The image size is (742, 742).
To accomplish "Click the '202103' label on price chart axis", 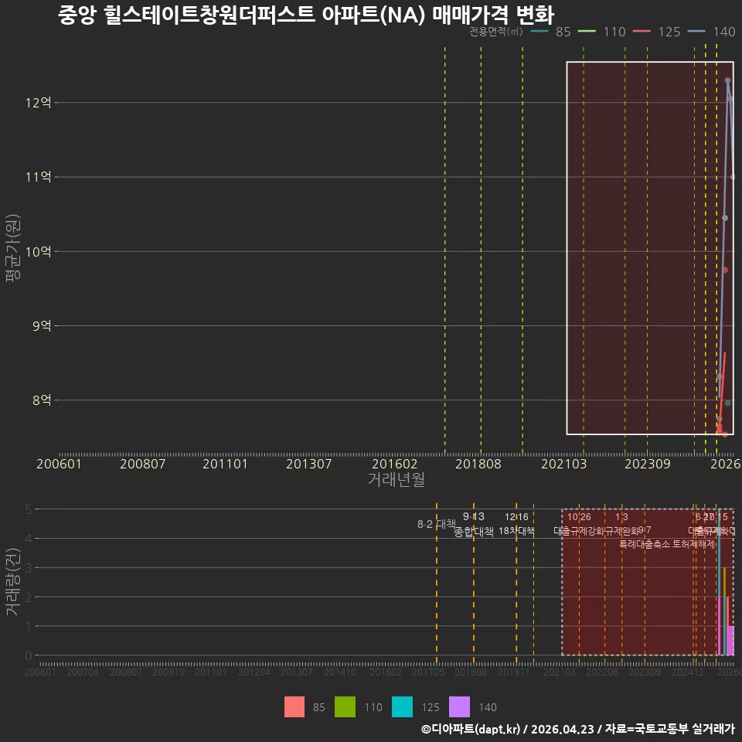I will pyautogui.click(x=564, y=464).
